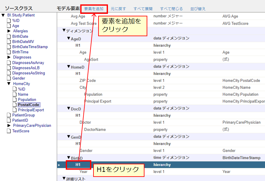Click the document icon beside Age property
This screenshot has width=265, height=181.
click(x=9, y=26)
